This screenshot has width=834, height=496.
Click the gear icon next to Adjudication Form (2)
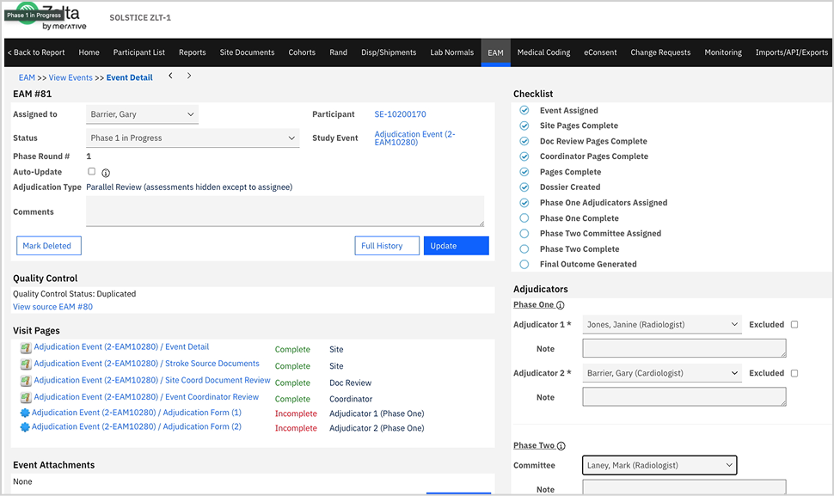click(23, 427)
